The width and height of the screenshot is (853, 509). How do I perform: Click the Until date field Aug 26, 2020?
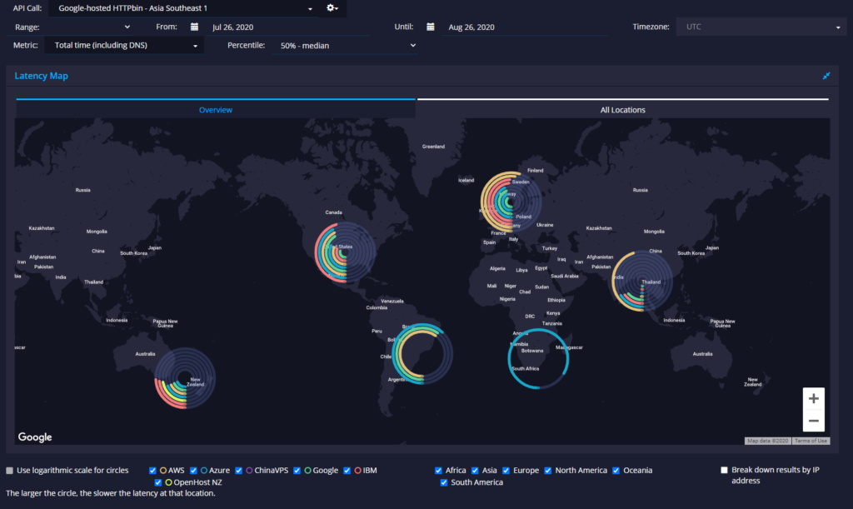coord(525,27)
